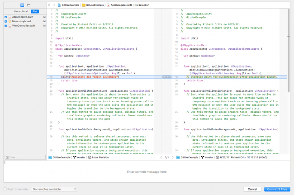This screenshot has height=195, width=294.
Task: Click the vertical scrollbar of the diff view
Action: [x=289, y=51]
